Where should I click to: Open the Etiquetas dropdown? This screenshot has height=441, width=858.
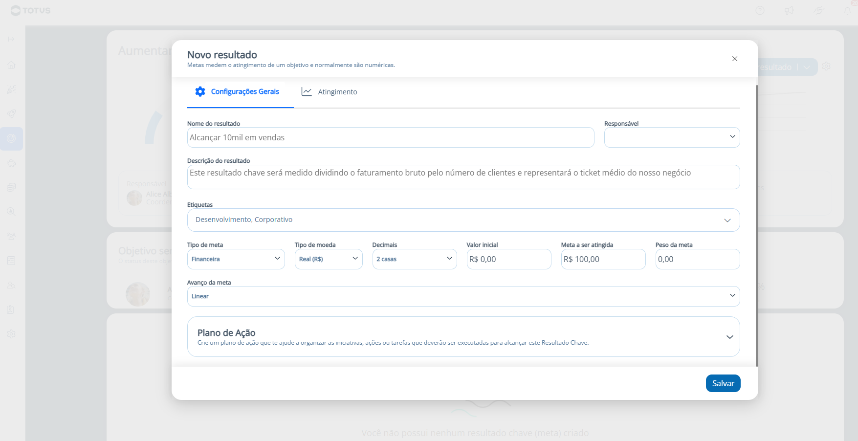point(463,220)
